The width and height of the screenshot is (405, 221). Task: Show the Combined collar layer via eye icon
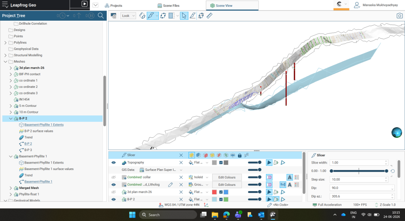(113, 177)
